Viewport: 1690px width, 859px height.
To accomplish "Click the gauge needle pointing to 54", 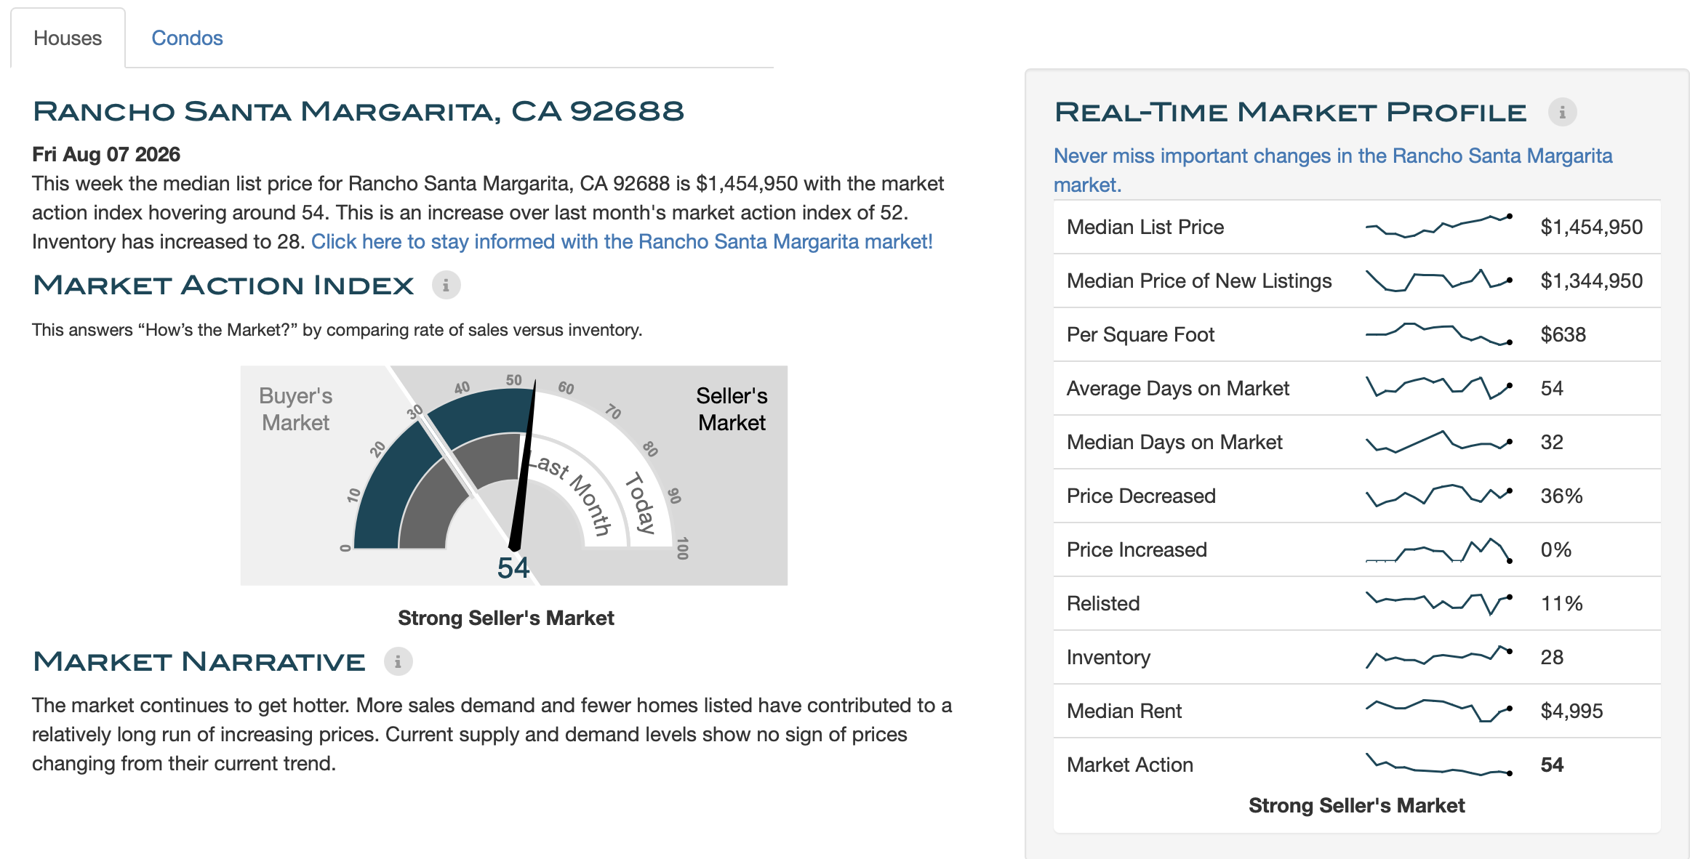I will (524, 465).
